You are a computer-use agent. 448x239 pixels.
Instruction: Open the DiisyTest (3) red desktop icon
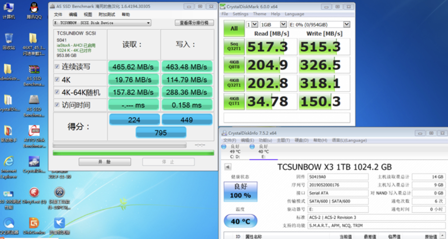(34, 194)
